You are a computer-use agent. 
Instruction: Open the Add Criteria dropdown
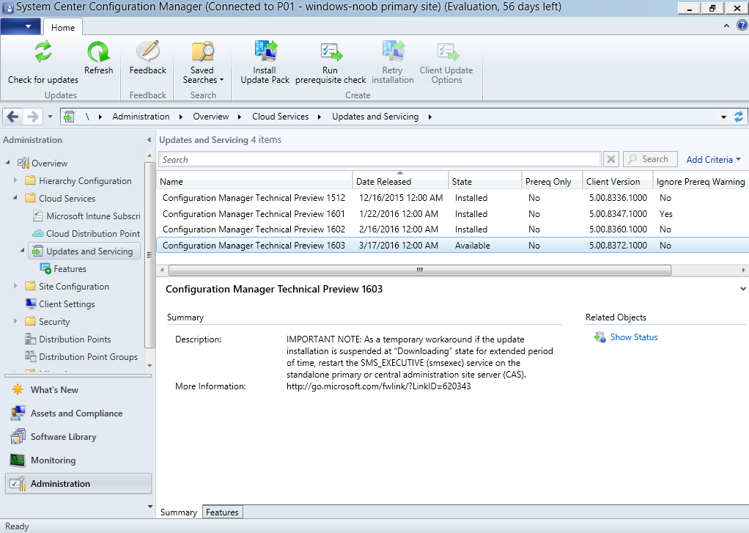[713, 160]
